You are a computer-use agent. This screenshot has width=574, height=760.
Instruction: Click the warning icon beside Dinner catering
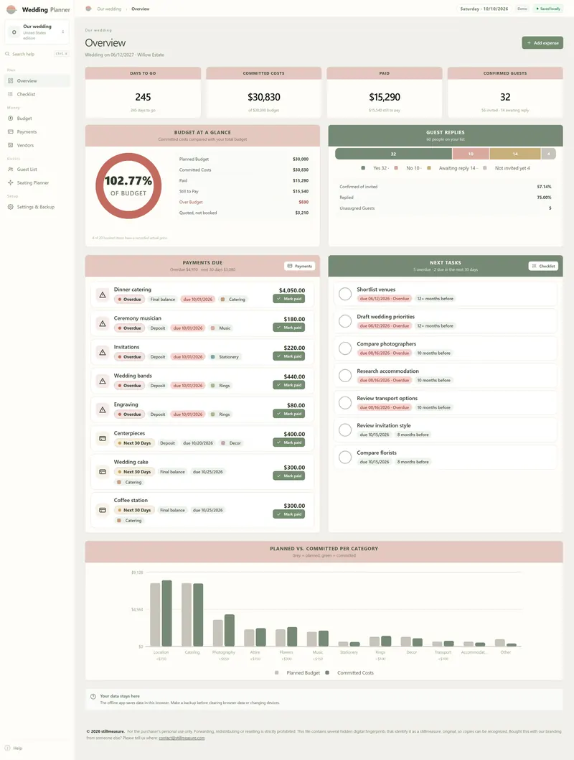[x=103, y=295]
